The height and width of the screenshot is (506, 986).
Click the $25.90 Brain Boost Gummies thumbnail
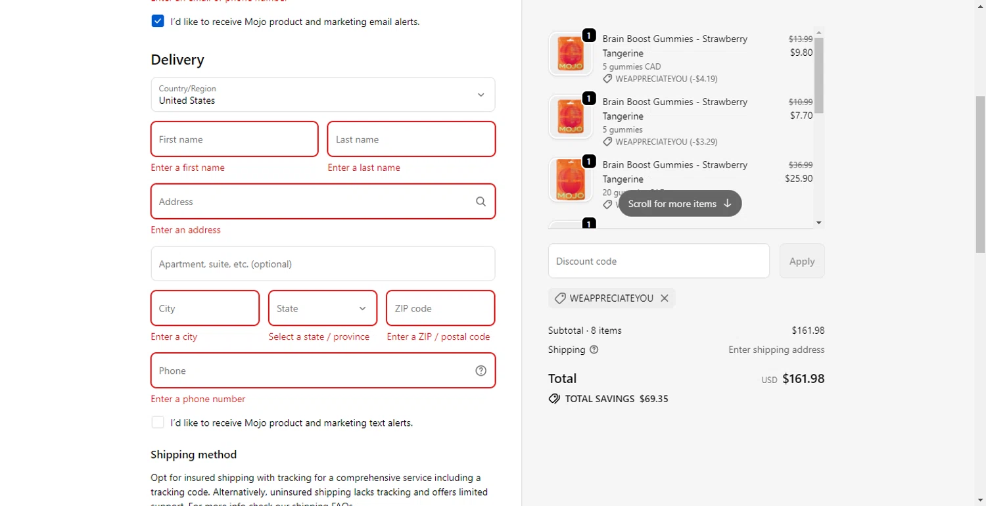(571, 180)
